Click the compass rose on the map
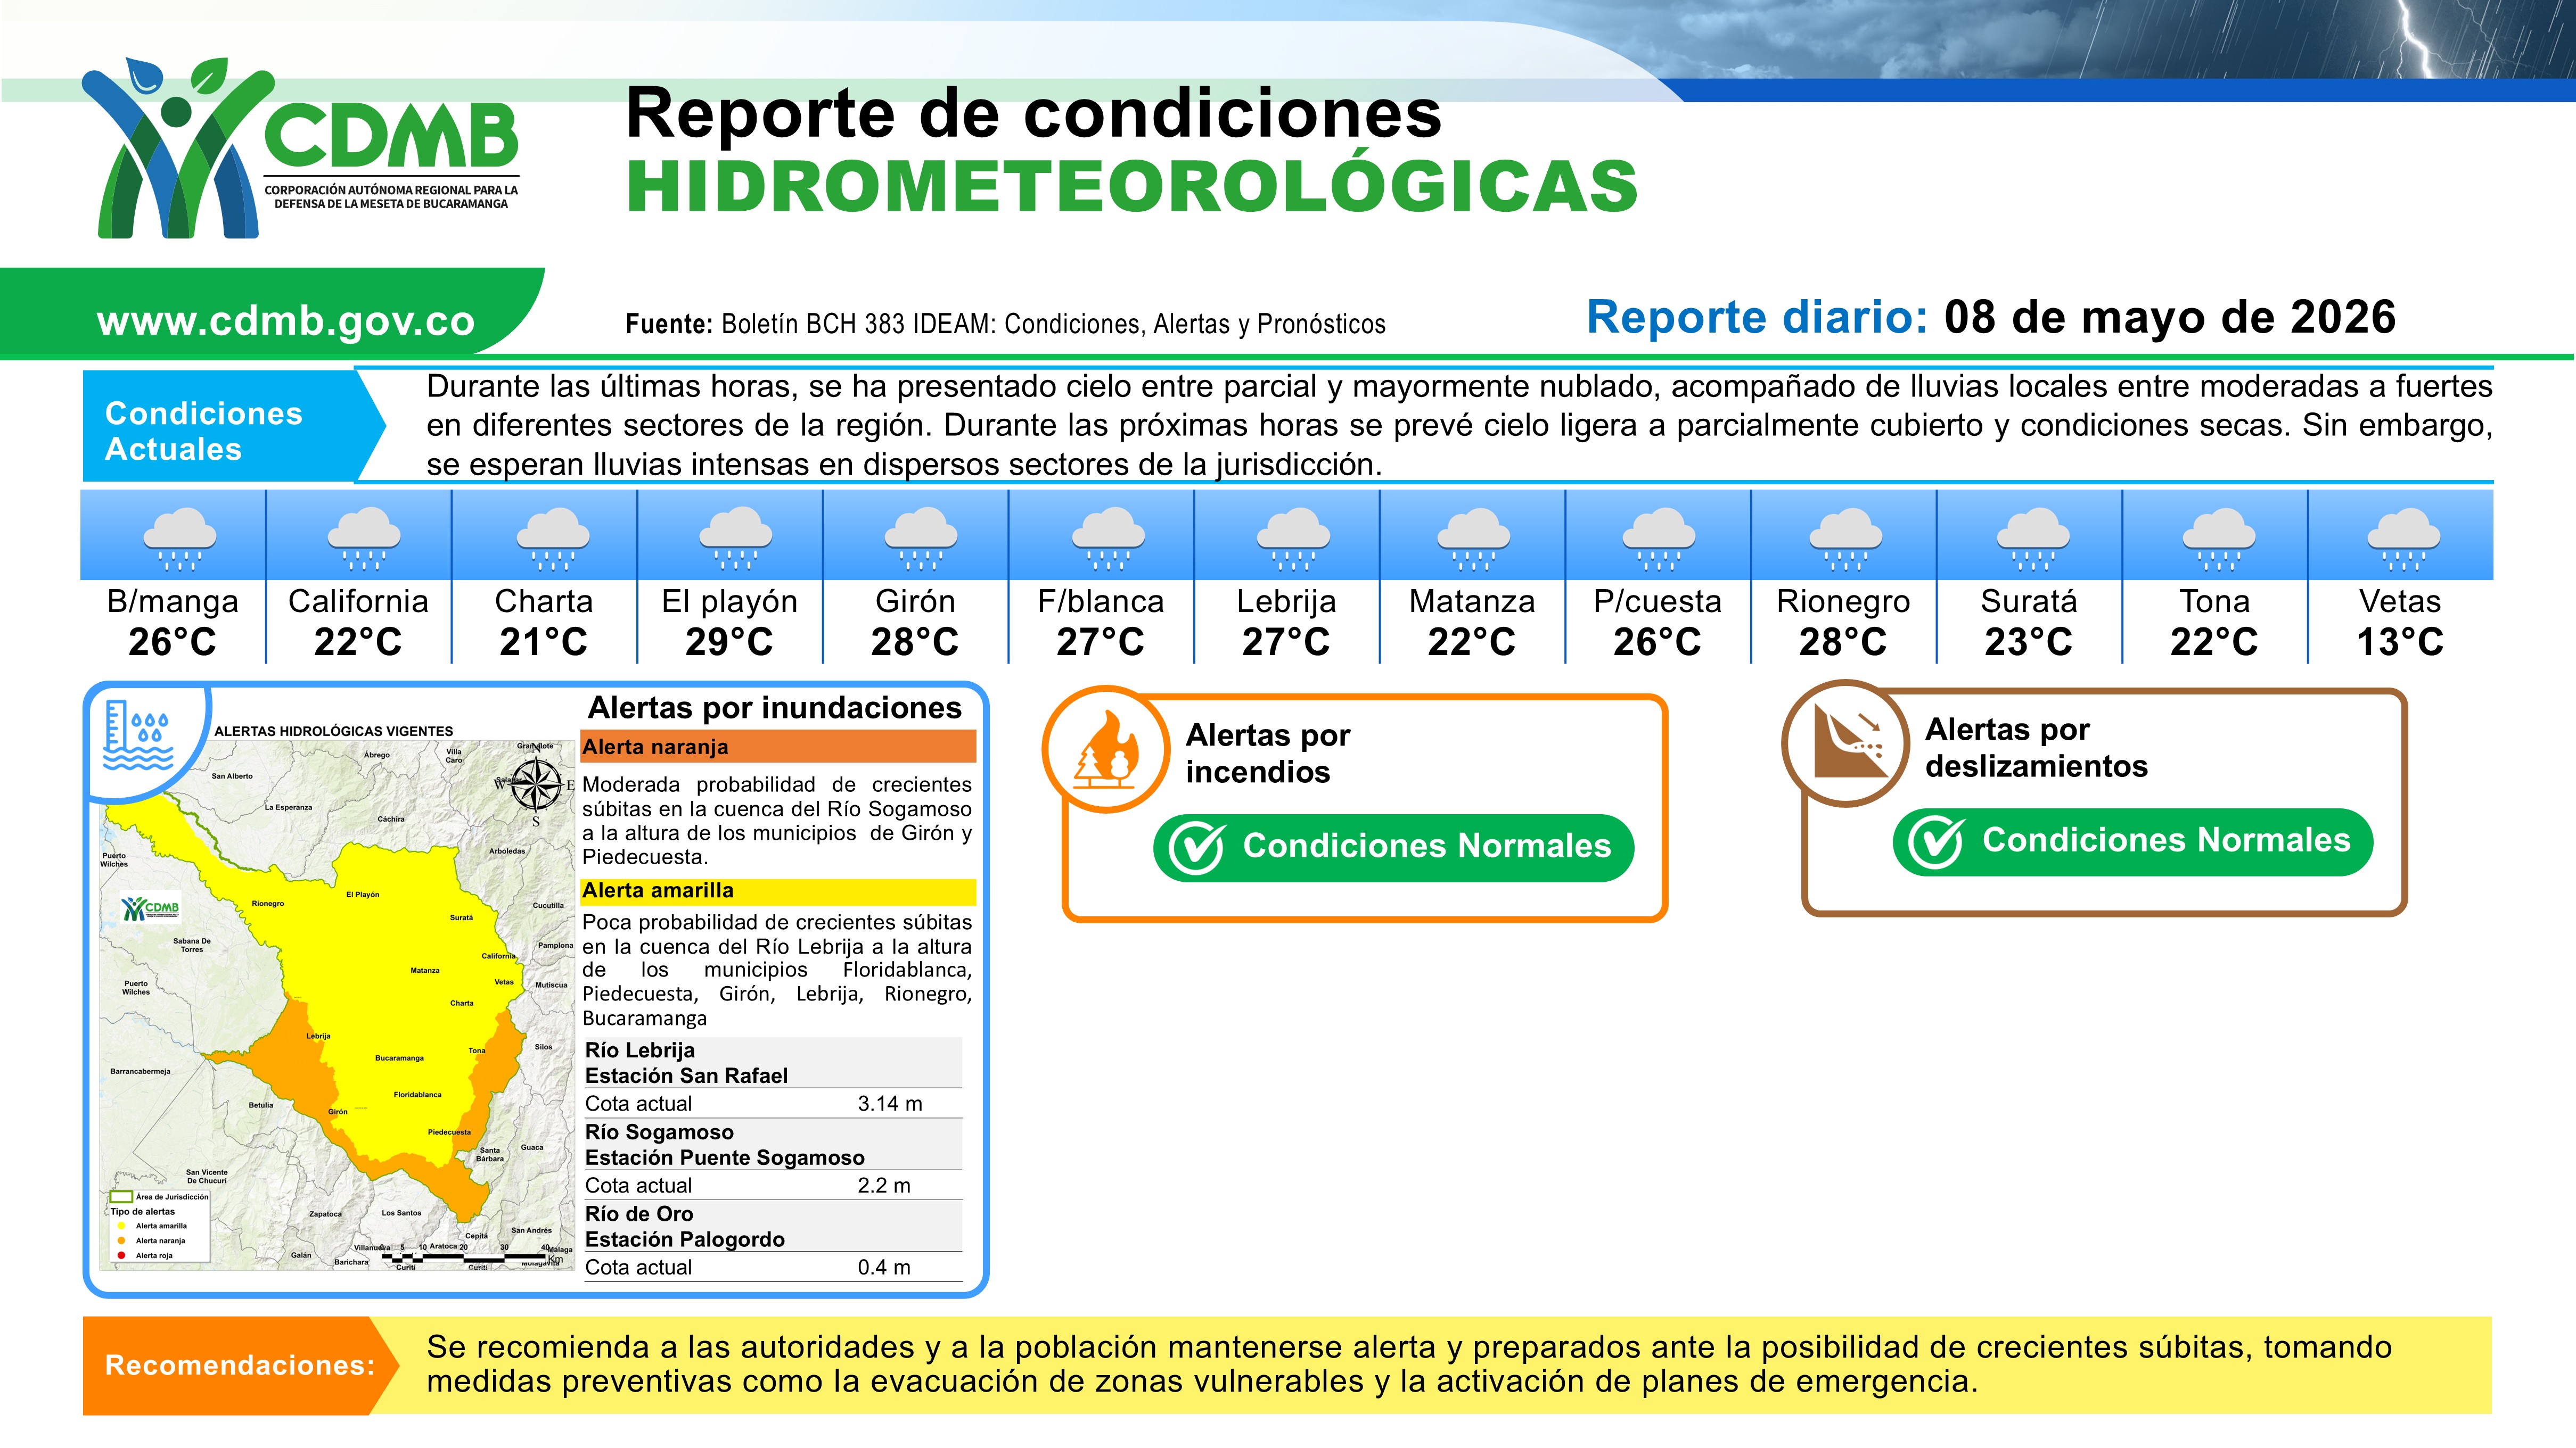This screenshot has width=2576, height=1448. (x=537, y=784)
